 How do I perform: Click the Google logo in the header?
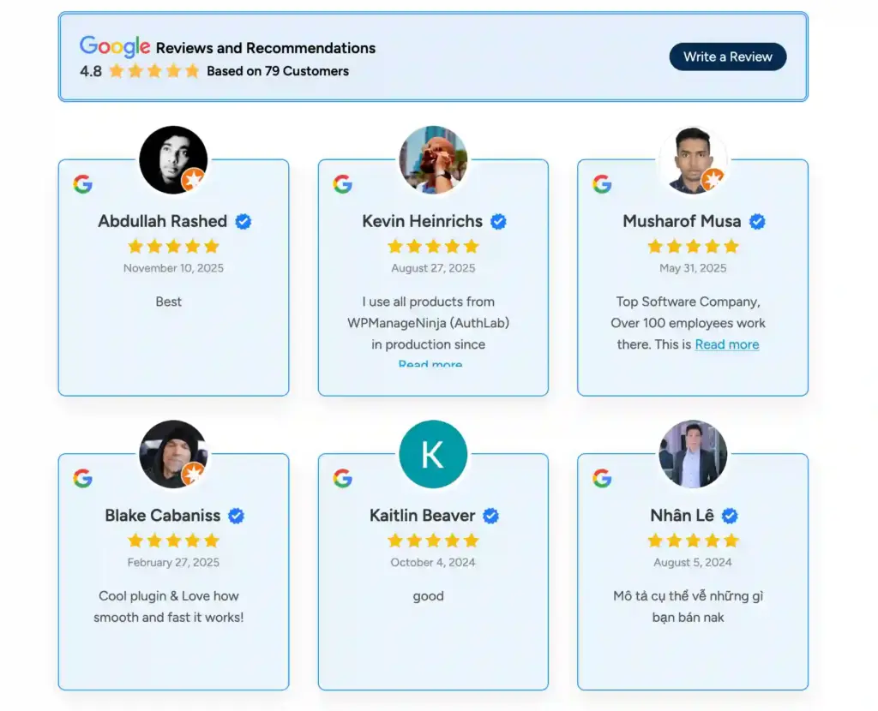tap(113, 46)
